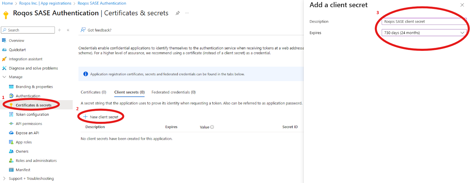Image resolution: width=470 pixels, height=183 pixels.
Task: Collapse the Manage section
Action: pos(4,77)
